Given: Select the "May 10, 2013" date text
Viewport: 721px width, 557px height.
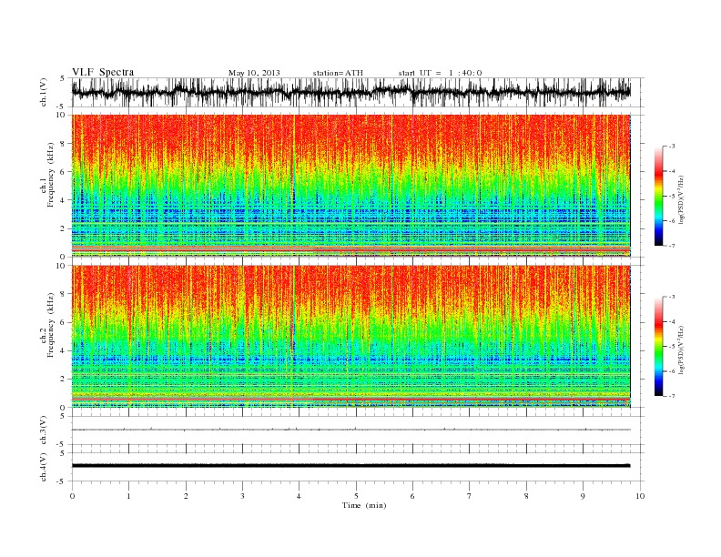Looking at the screenshot, I should pos(254,73).
